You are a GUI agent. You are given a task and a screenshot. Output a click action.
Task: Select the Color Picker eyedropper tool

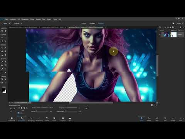pos(2,69)
